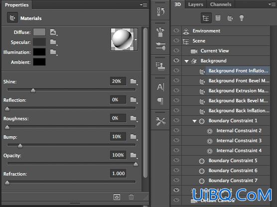
Task: Select the 3D tab
Action: [178, 4]
